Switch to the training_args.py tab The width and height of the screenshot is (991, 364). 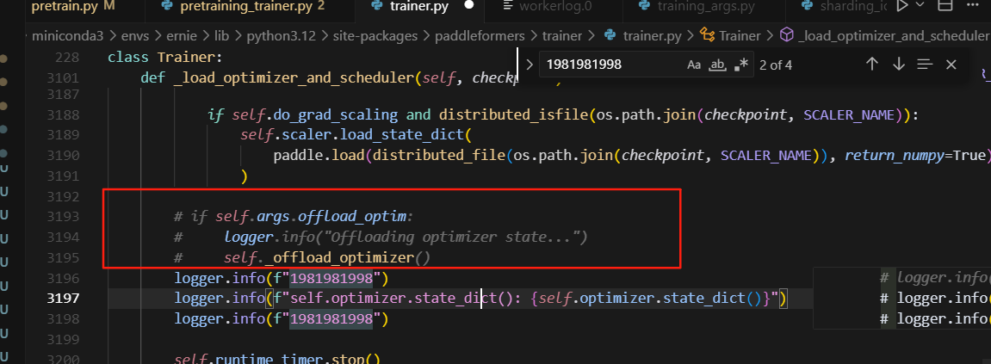click(x=706, y=7)
